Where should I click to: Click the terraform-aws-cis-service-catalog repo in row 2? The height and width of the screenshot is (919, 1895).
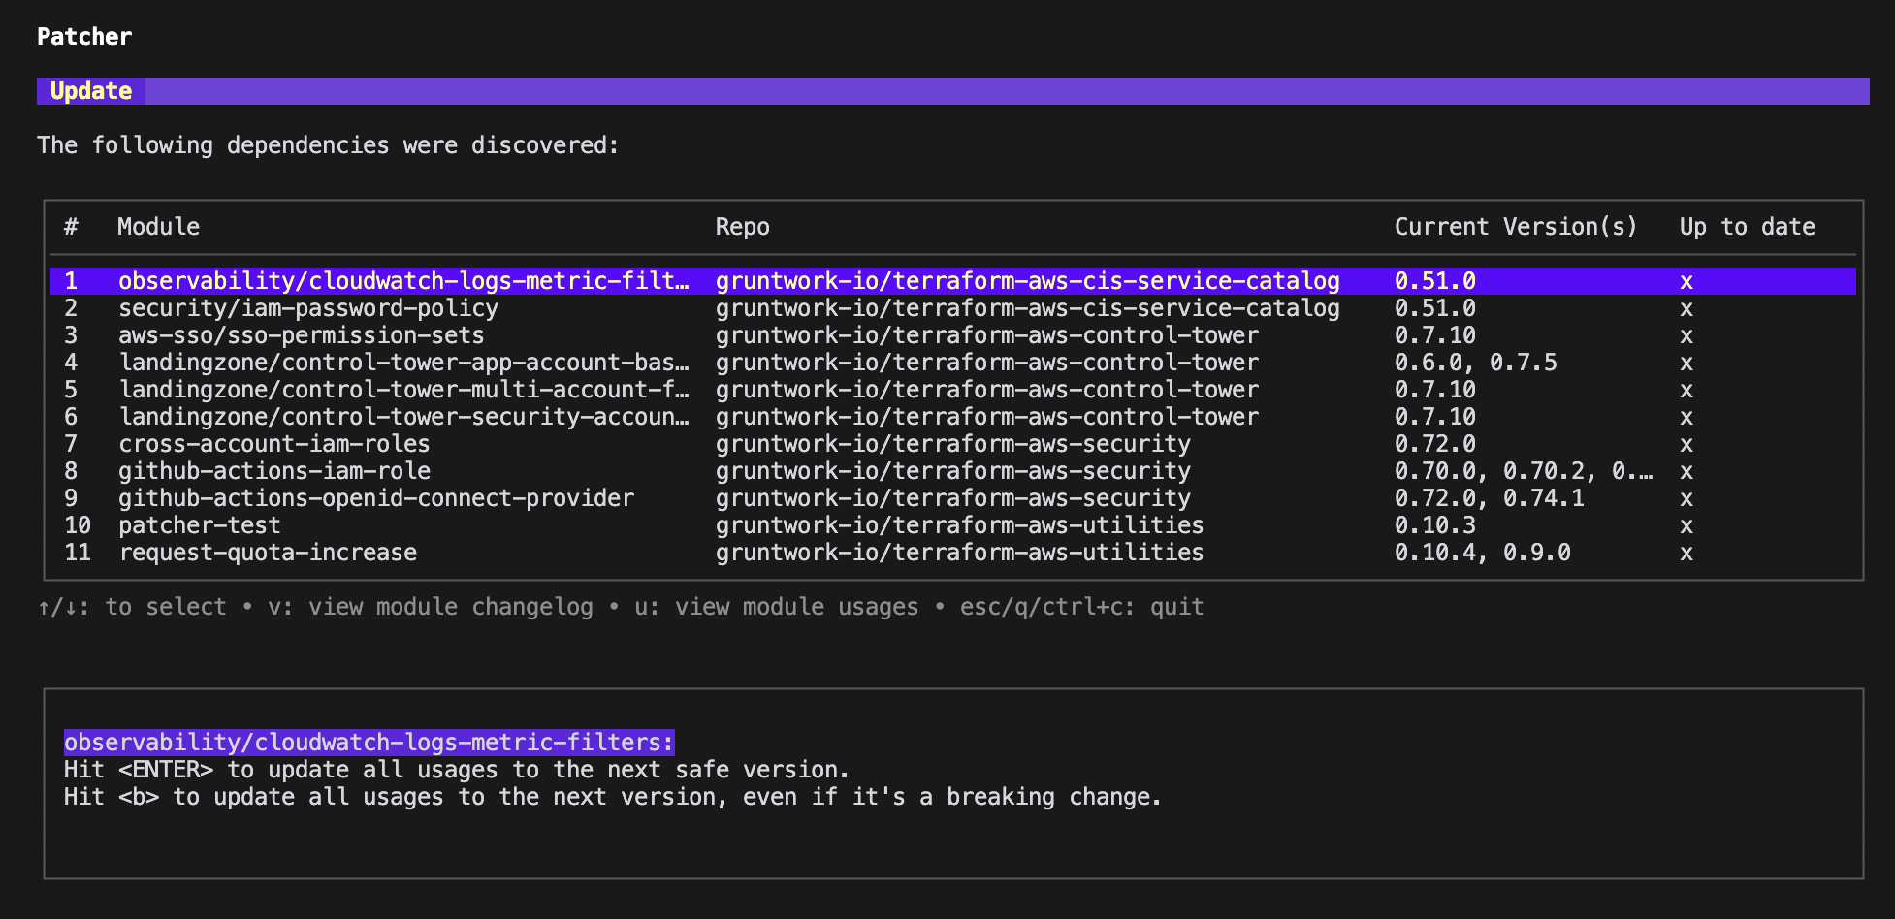click(1028, 308)
